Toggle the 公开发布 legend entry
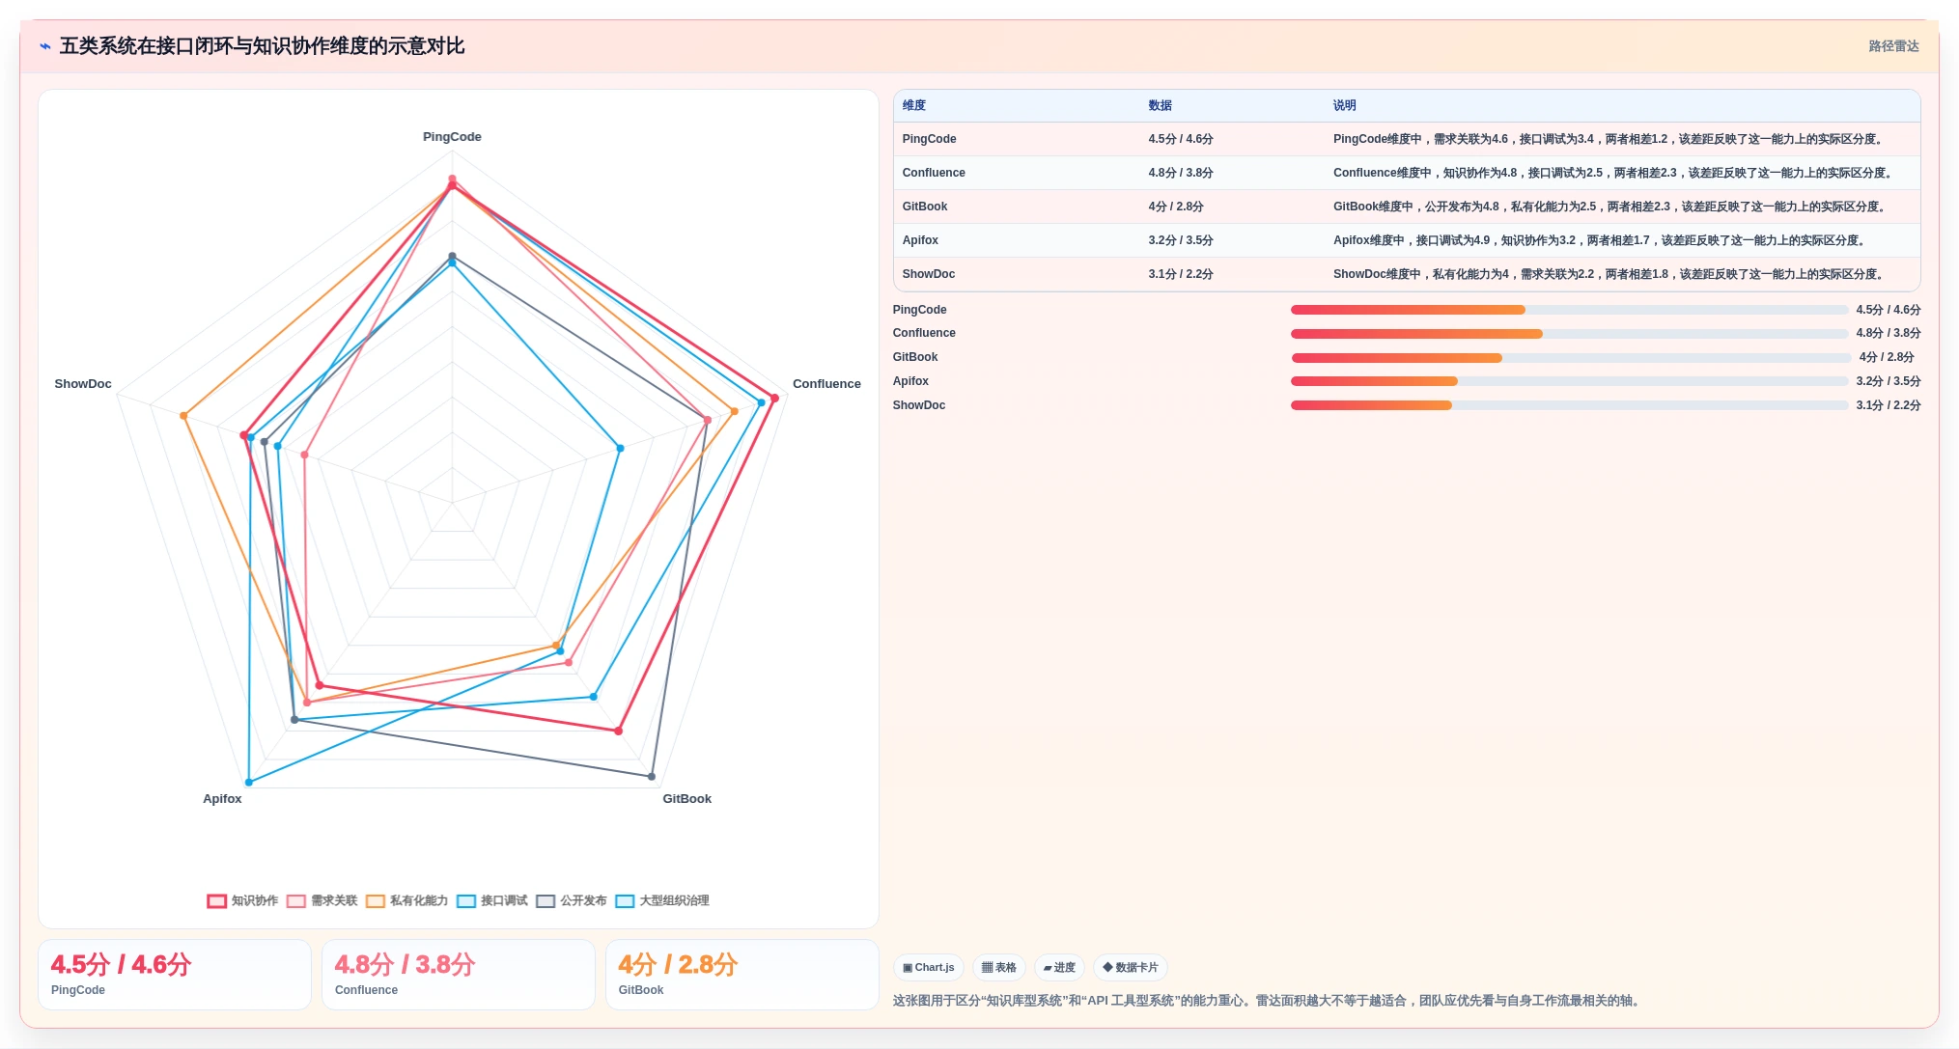Screen dimensions: 1959x1049 [x=572, y=901]
